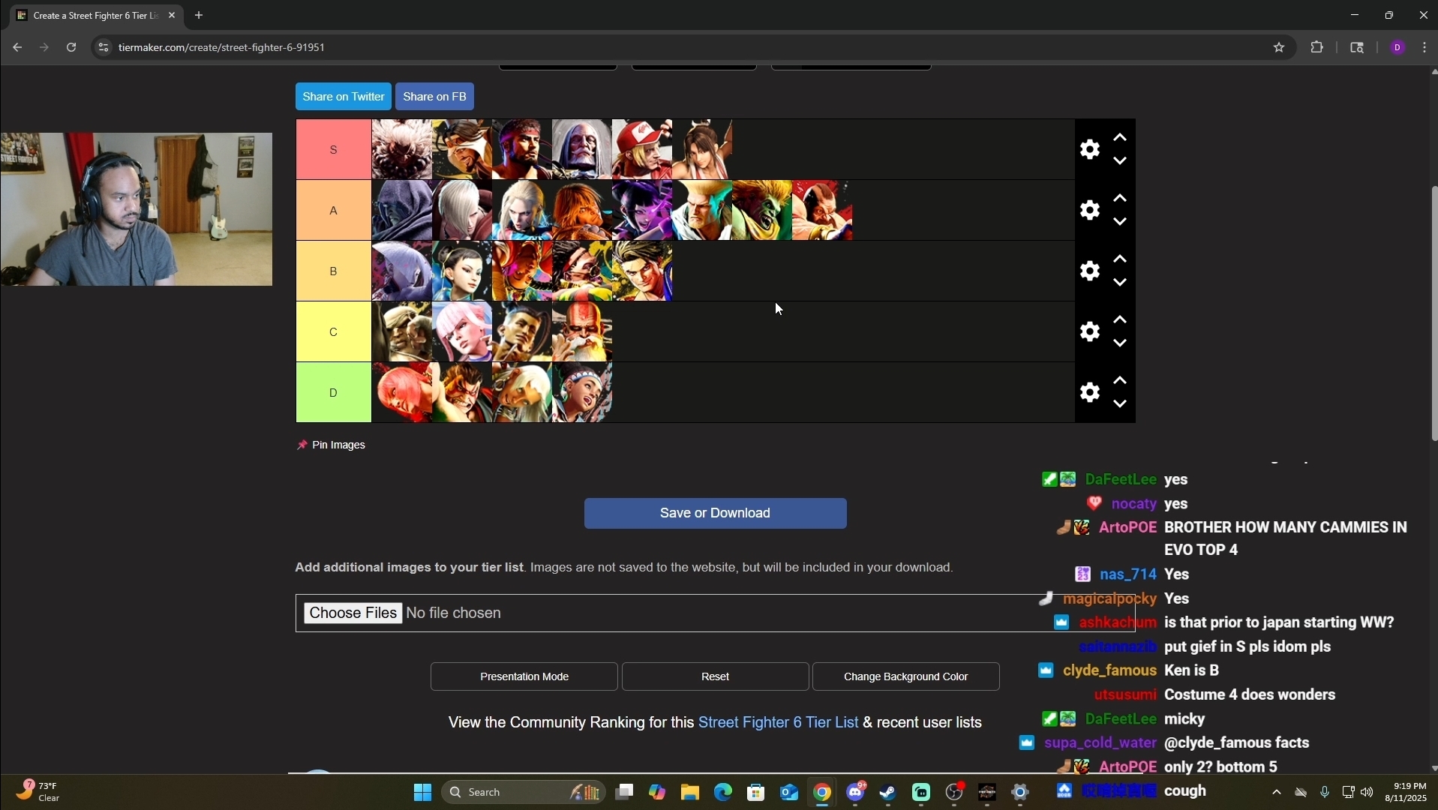Select Chun-Li portrait in B tier

462,271
